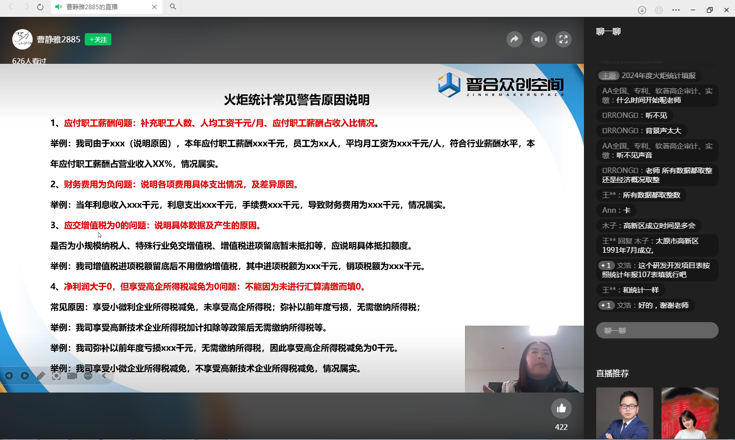Screen dimensions: 735x440
Task: Select chat message 听不见
Action: pos(635,115)
